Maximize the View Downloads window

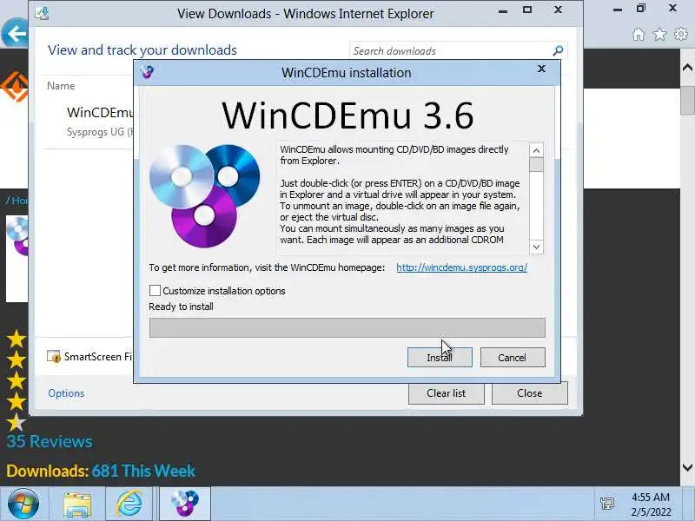pyautogui.click(x=527, y=10)
